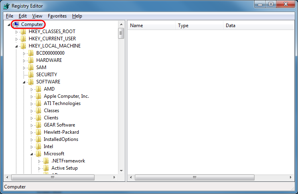Screen dimensions: 298x194
Task: Open the View menu
Action: tap(37, 16)
